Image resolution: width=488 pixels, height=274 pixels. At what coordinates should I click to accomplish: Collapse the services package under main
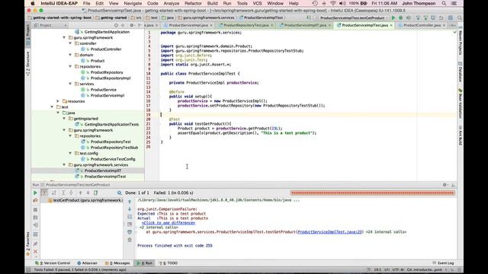(70, 84)
